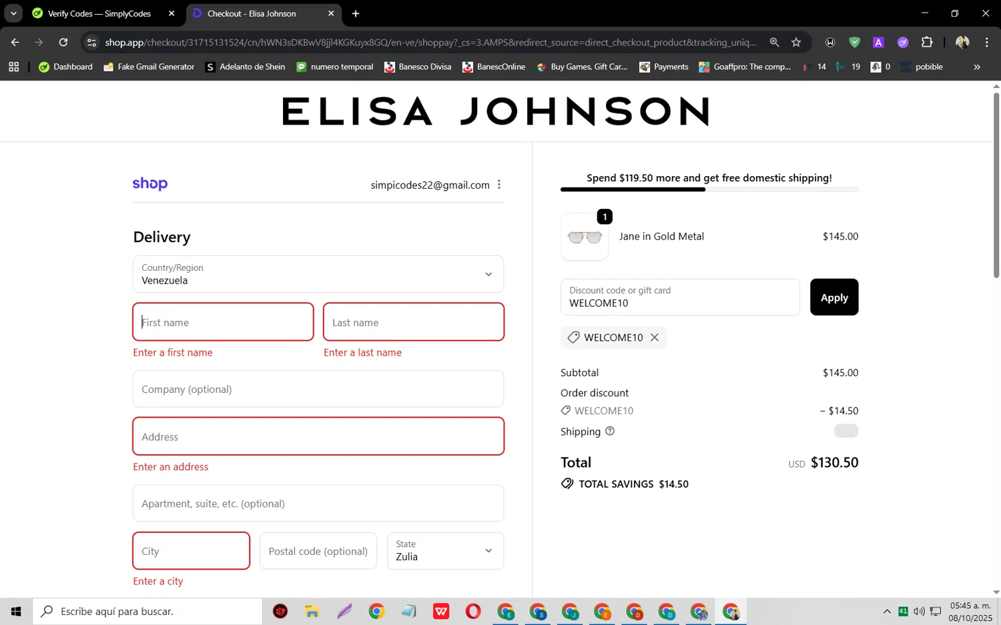Open Fake Gmail Generator bookmark
Screen dimensions: 1001x625
point(149,67)
